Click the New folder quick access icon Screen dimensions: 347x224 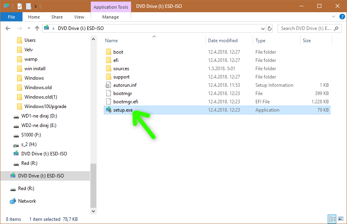[28, 6]
